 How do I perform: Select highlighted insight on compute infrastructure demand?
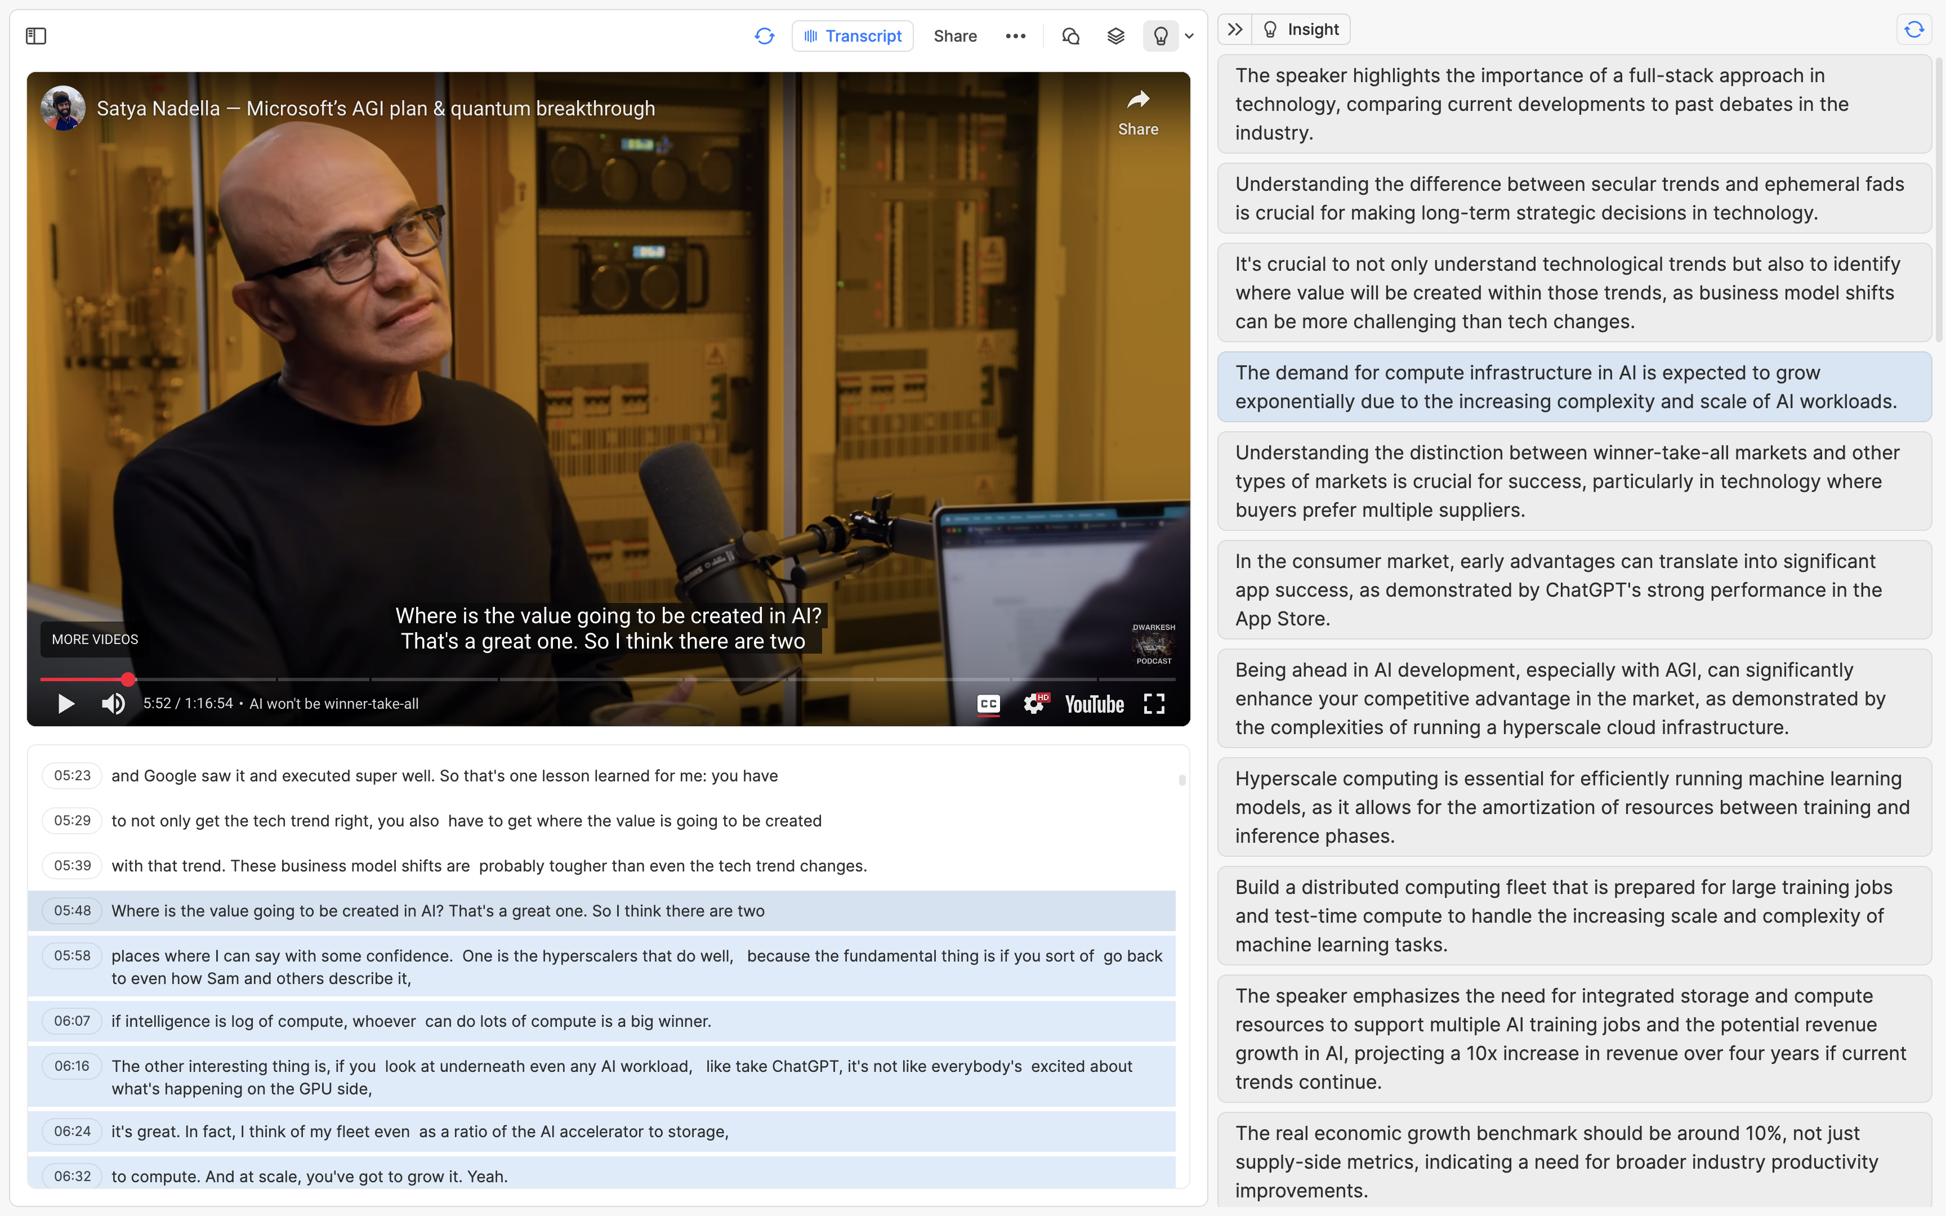pos(1574,387)
